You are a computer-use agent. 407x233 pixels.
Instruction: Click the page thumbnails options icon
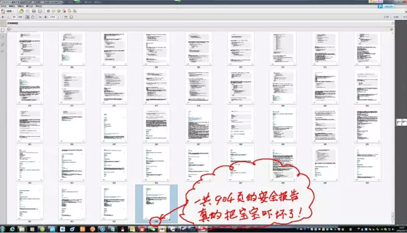point(9,30)
